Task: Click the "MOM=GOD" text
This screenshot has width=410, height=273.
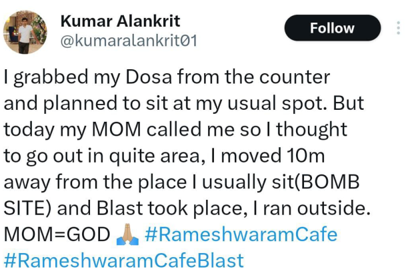Action: coord(56,235)
